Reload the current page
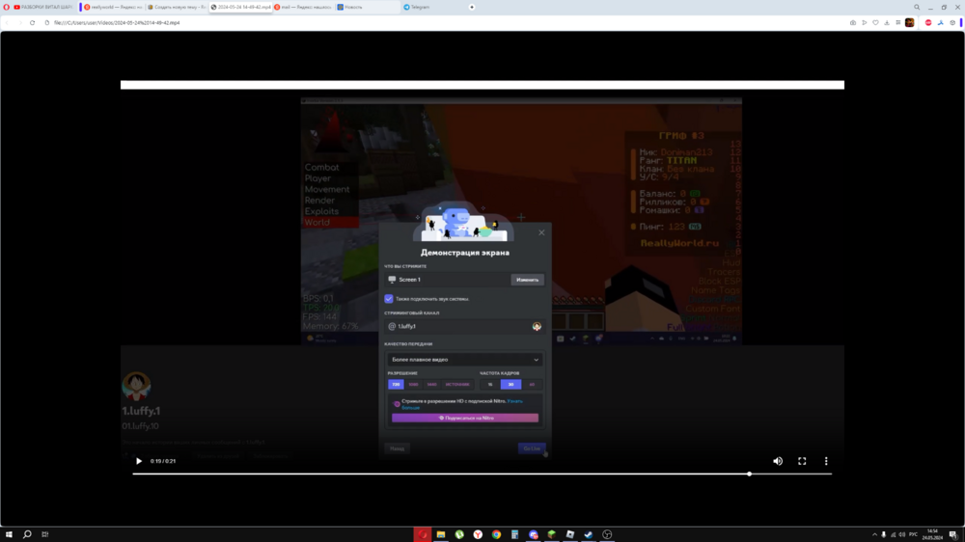This screenshot has width=965, height=542. tap(32, 23)
